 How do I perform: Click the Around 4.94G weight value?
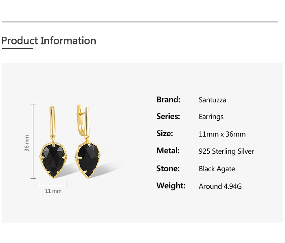click(220, 186)
